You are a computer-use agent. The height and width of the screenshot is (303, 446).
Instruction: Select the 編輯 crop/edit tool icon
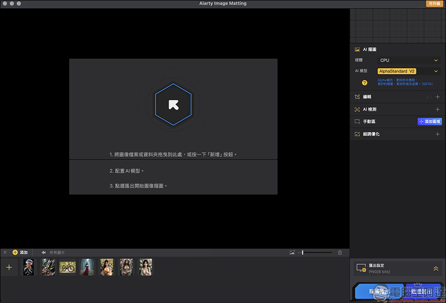pos(357,96)
